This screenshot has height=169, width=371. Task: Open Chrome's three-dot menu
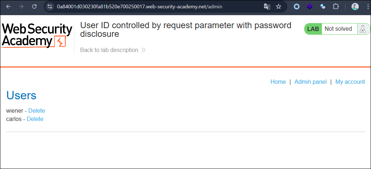(366, 6)
